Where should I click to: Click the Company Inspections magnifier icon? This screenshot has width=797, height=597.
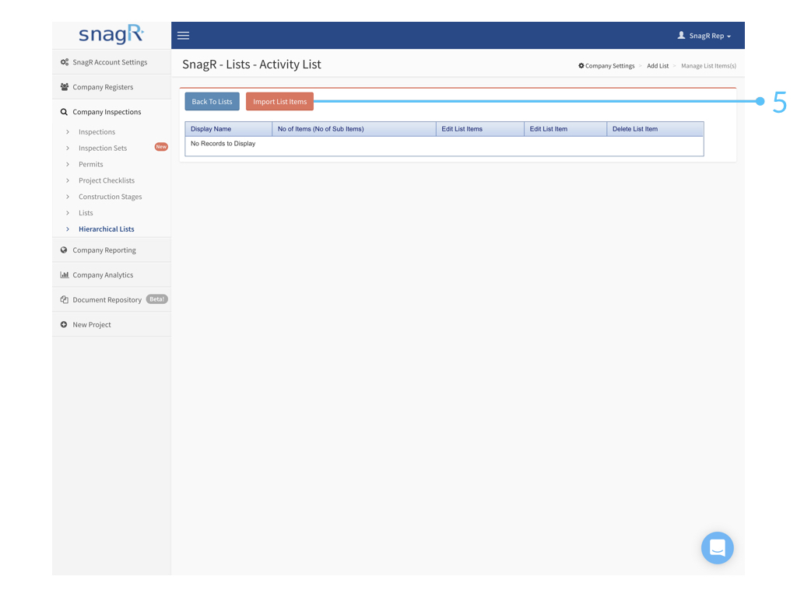coord(64,112)
